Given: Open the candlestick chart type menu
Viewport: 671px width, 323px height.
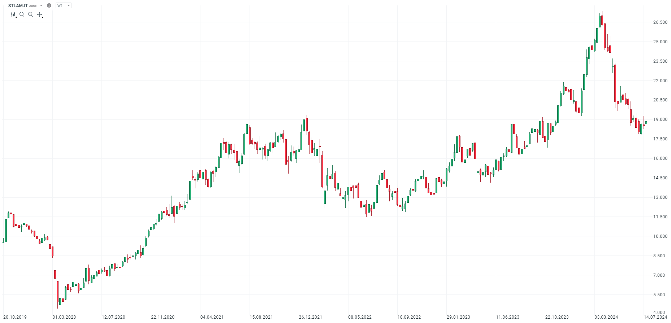Looking at the screenshot, I should coord(13,14).
